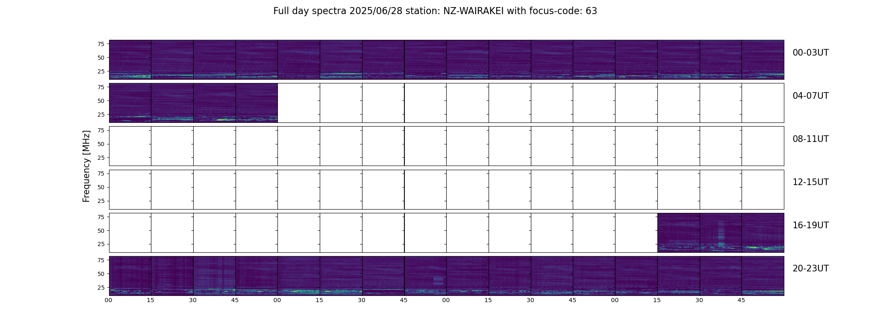
Task: Click the rightmost '45' x-axis tick label
Action: click(742, 300)
